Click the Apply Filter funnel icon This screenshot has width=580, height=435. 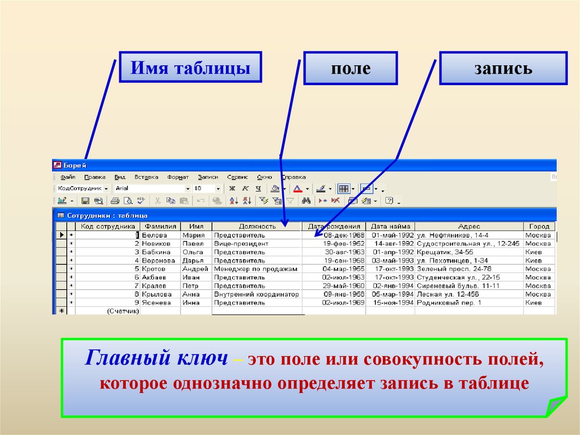(290, 201)
